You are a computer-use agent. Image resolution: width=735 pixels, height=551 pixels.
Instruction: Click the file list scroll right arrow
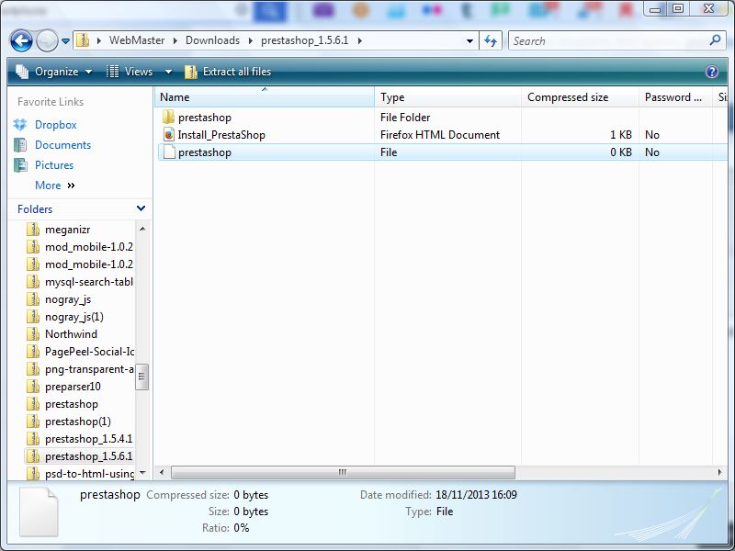(x=720, y=472)
